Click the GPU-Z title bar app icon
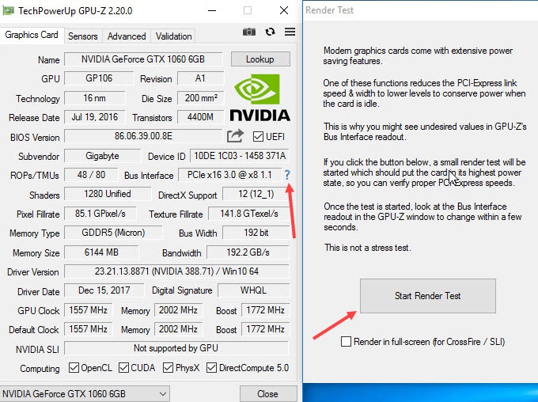538x402 pixels. tap(8, 10)
